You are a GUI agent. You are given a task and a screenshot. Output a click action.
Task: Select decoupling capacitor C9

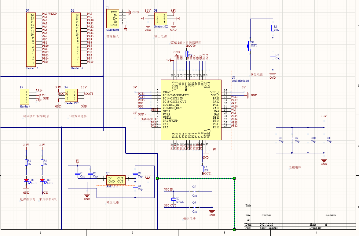(x=292, y=138)
